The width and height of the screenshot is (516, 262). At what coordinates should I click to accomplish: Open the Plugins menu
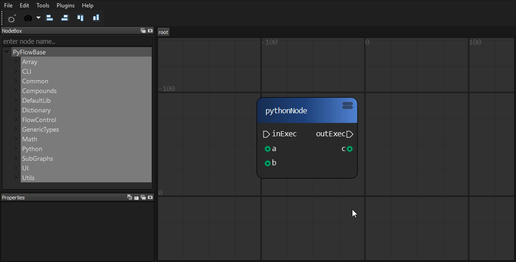[x=65, y=5]
